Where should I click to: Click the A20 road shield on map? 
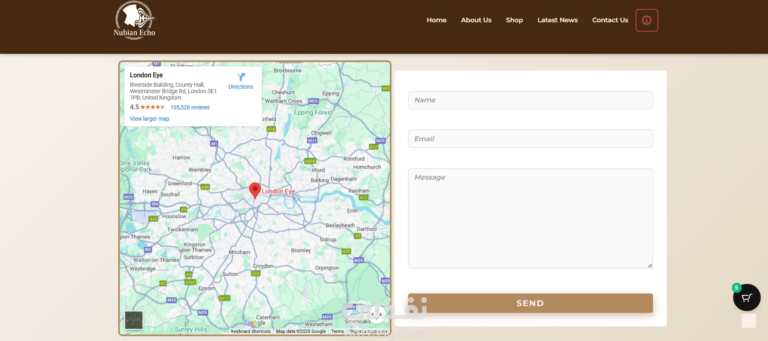point(346,251)
